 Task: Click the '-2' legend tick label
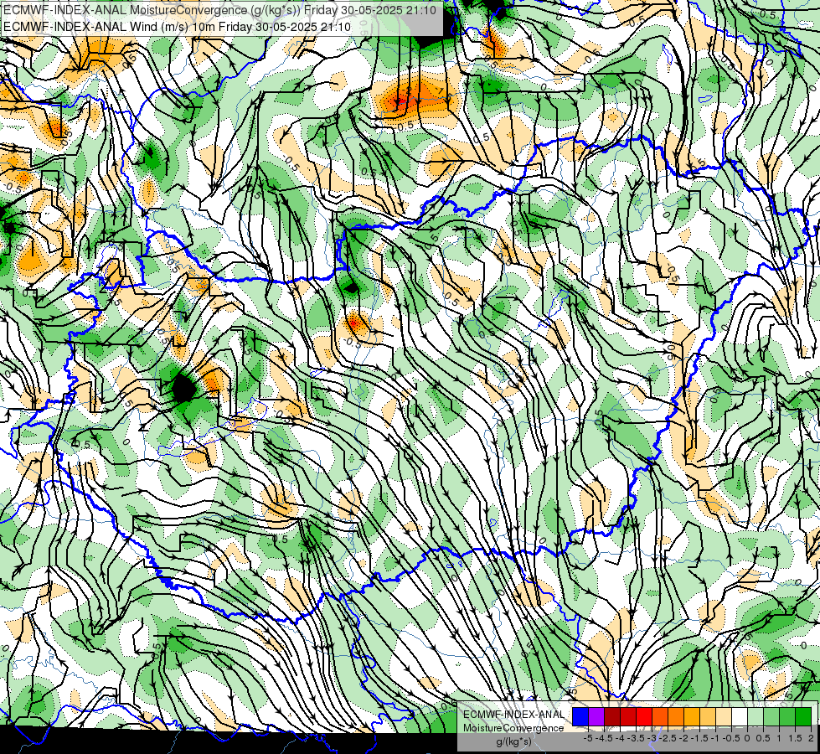point(683,738)
